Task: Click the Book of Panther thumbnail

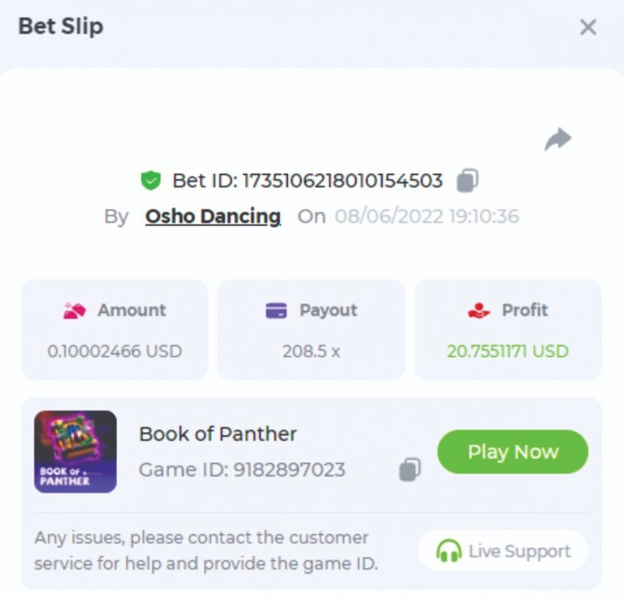Action: point(76,451)
